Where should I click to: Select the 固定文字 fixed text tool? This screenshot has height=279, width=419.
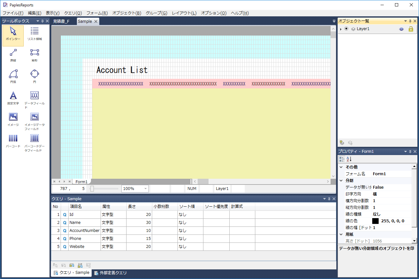click(x=13, y=98)
